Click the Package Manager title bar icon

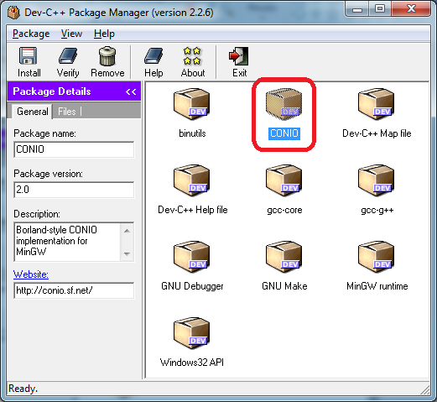coord(13,13)
